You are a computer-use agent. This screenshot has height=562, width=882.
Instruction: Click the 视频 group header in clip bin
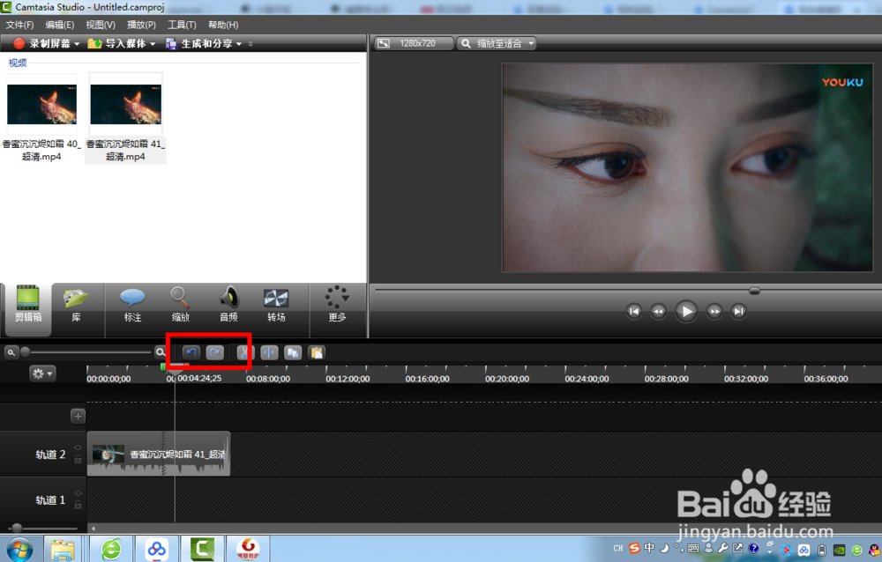coord(18,63)
